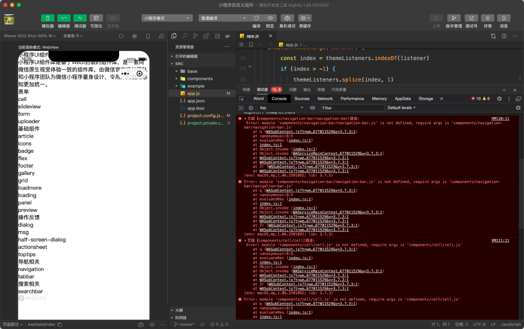Screen dimensions: 524x329
Task: Open the top context dropdown
Action: point(282,108)
